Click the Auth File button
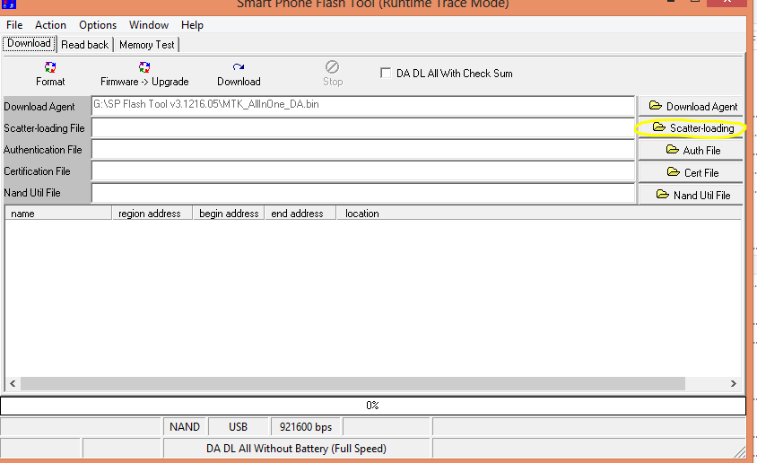The image size is (757, 463). click(x=691, y=150)
